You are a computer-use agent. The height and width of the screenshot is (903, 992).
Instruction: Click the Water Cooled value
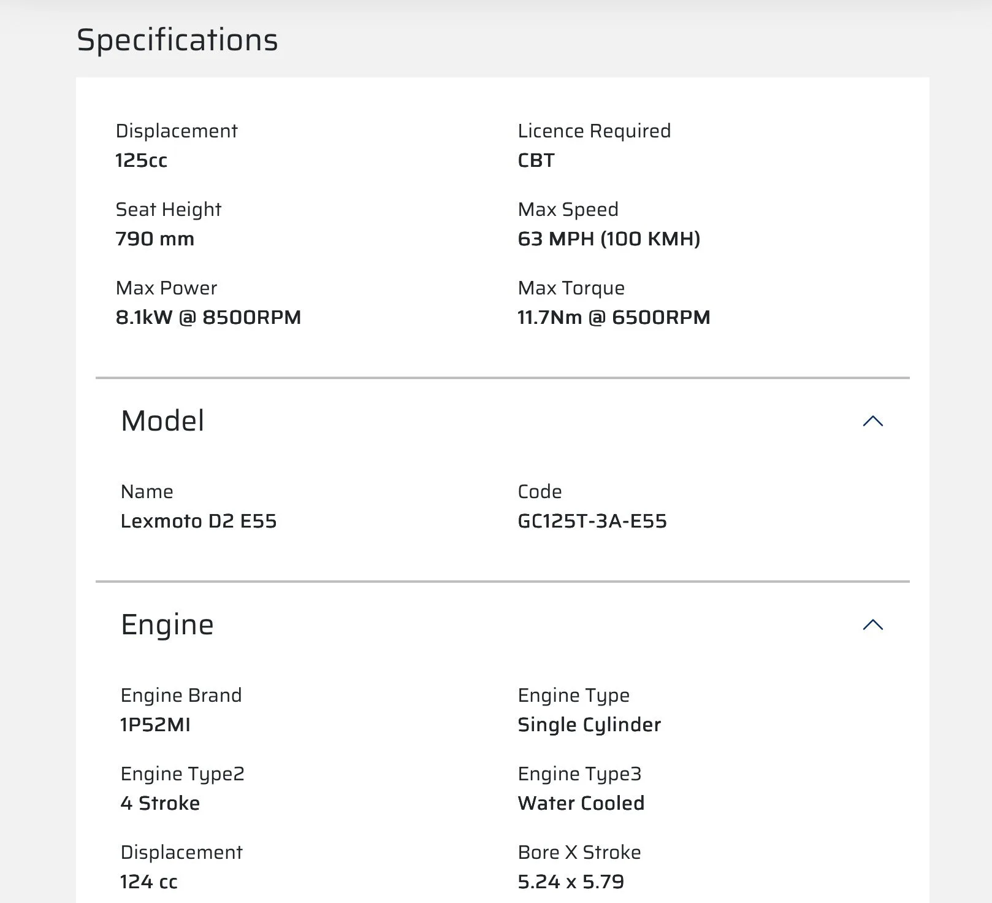click(x=581, y=804)
